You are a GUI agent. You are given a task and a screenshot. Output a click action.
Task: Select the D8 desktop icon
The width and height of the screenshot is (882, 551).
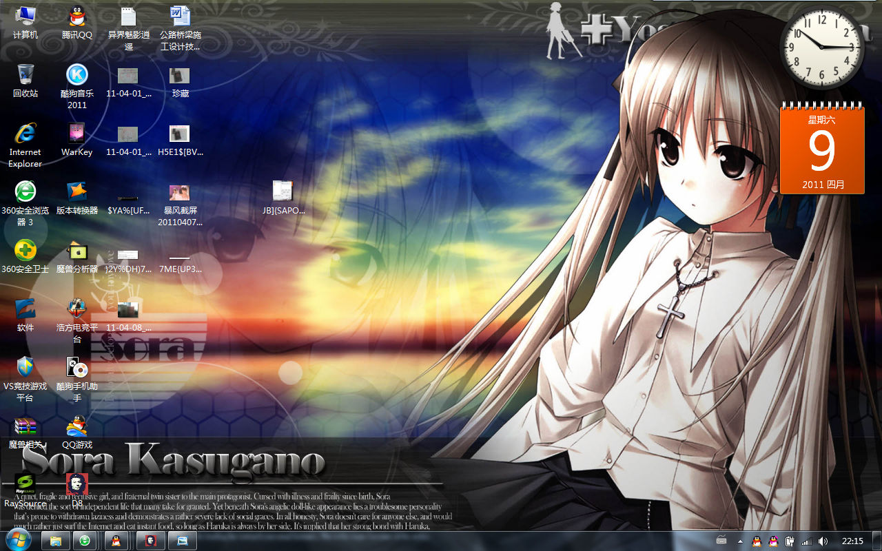pos(77,490)
